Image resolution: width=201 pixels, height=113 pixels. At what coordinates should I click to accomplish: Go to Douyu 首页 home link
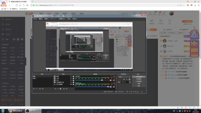point(41,14)
